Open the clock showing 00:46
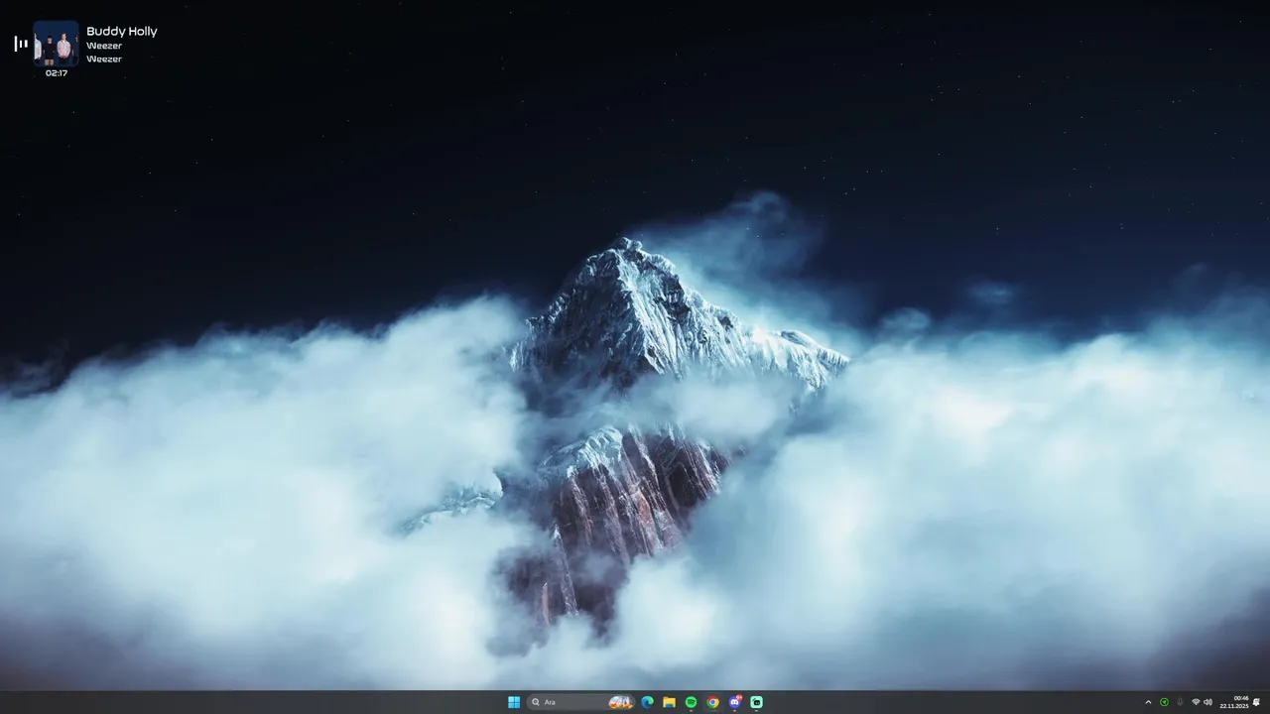The width and height of the screenshot is (1270, 714). (1234, 702)
